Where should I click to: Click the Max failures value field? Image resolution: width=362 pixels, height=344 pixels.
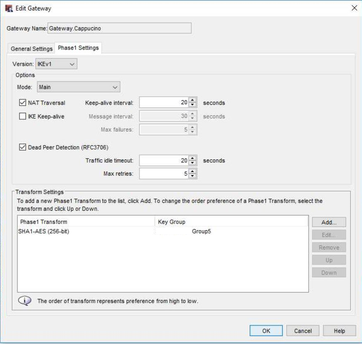point(164,130)
